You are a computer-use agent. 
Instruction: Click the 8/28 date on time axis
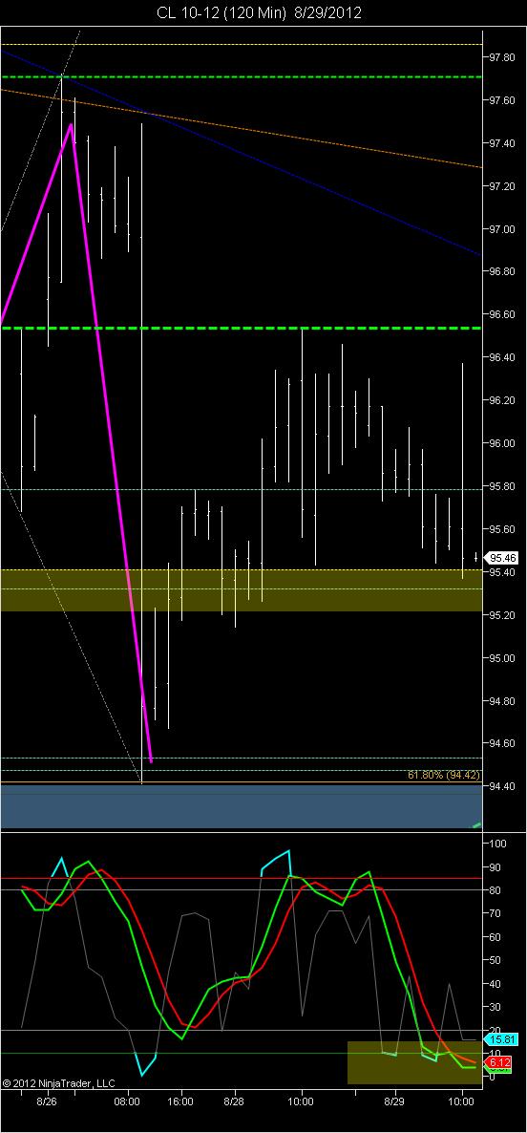pyautogui.click(x=235, y=1101)
